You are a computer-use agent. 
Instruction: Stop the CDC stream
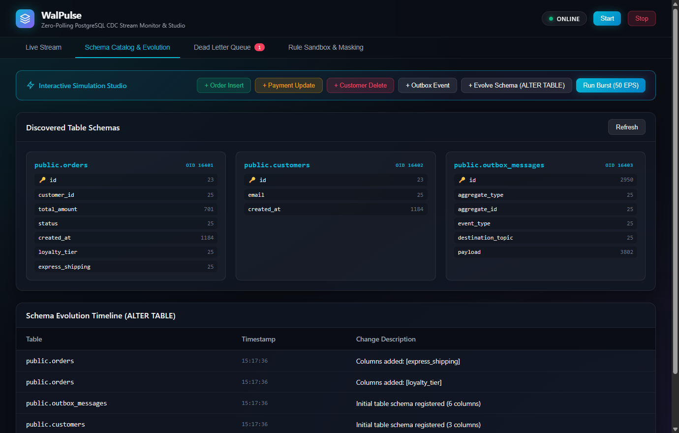pyautogui.click(x=642, y=18)
